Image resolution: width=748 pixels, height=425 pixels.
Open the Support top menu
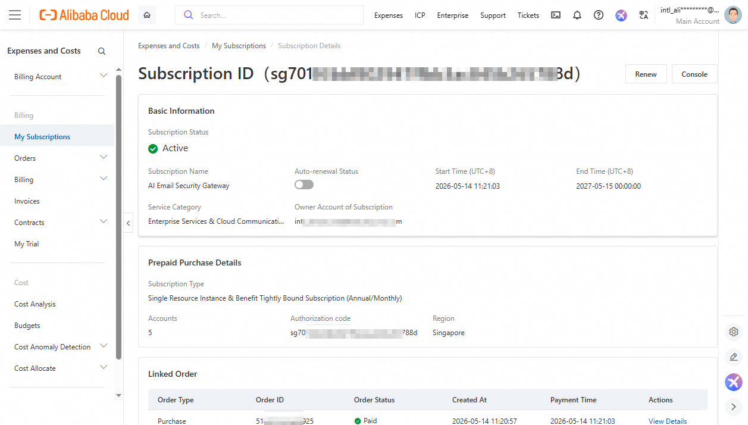pos(493,15)
